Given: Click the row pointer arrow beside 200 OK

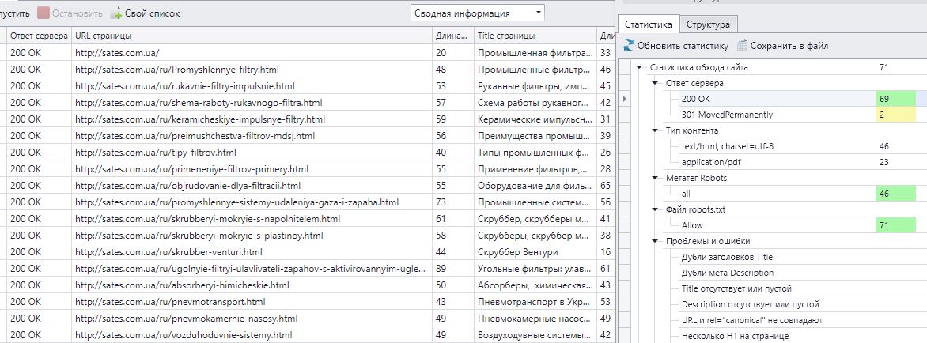Looking at the screenshot, I should pyautogui.click(x=626, y=99).
